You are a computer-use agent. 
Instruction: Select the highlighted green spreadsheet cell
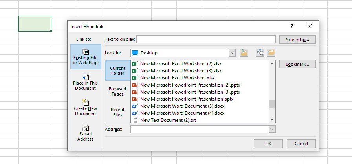(x=35, y=24)
